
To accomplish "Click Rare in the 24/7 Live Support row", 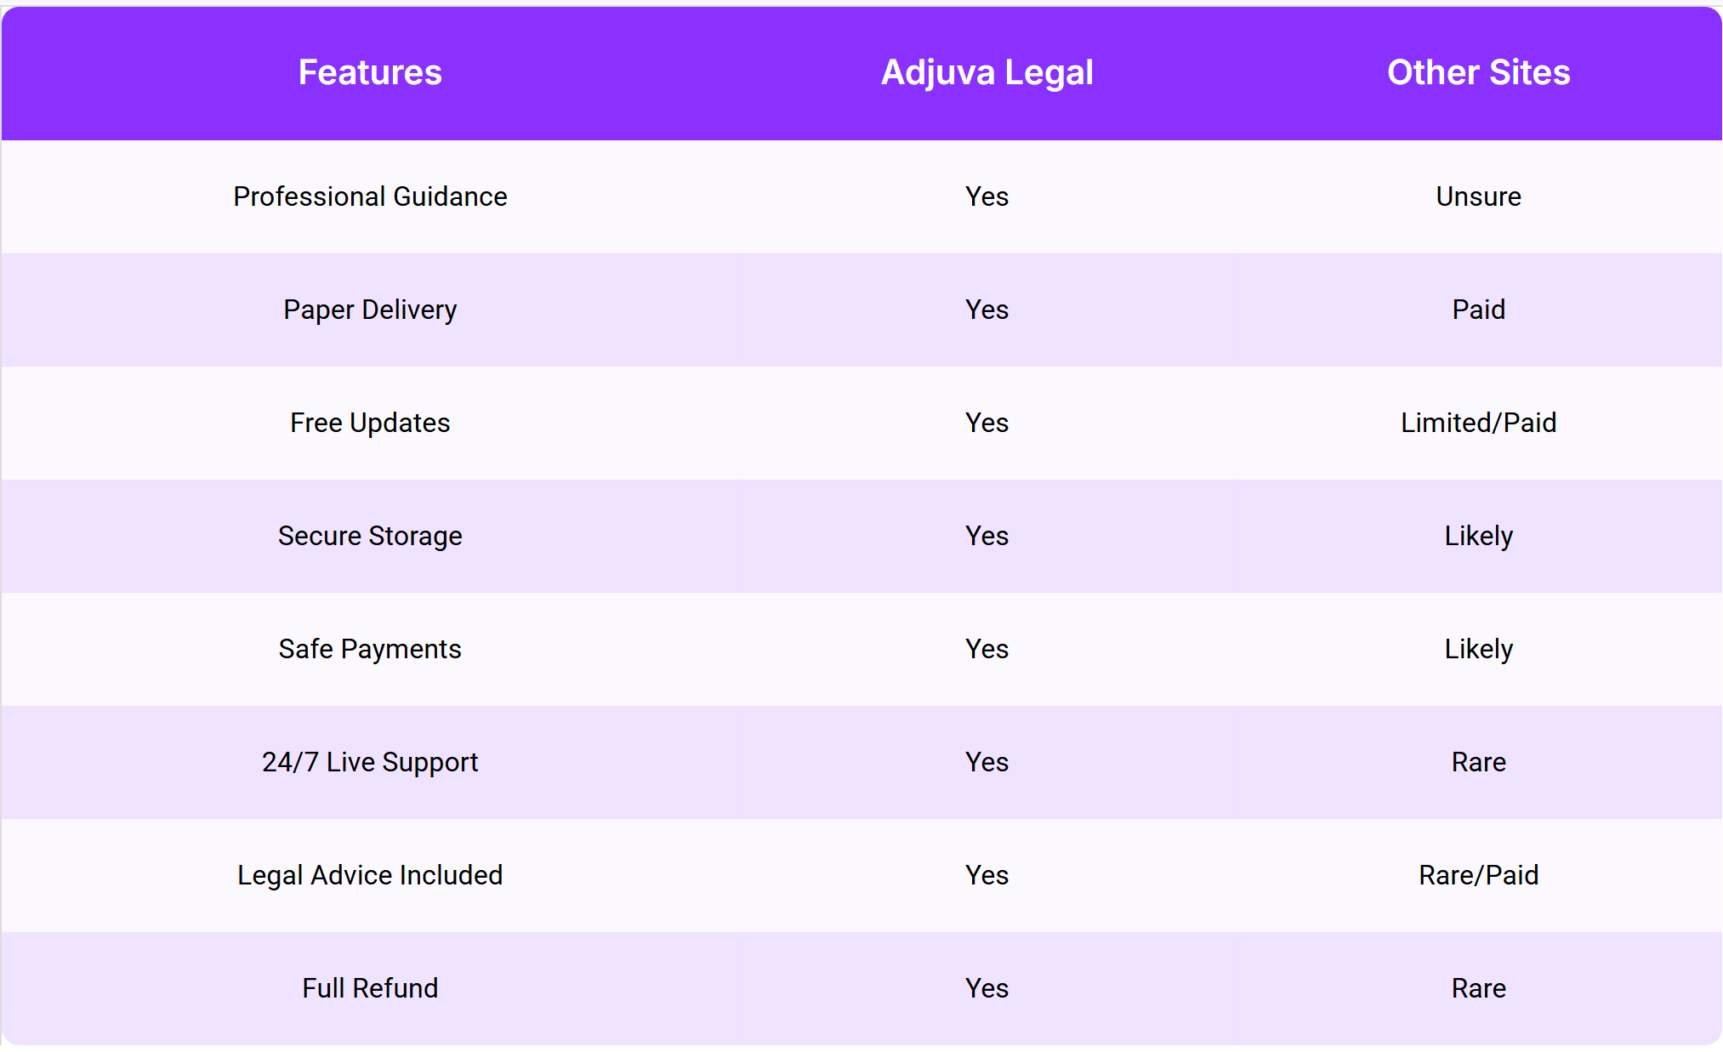I will 1478,762.
